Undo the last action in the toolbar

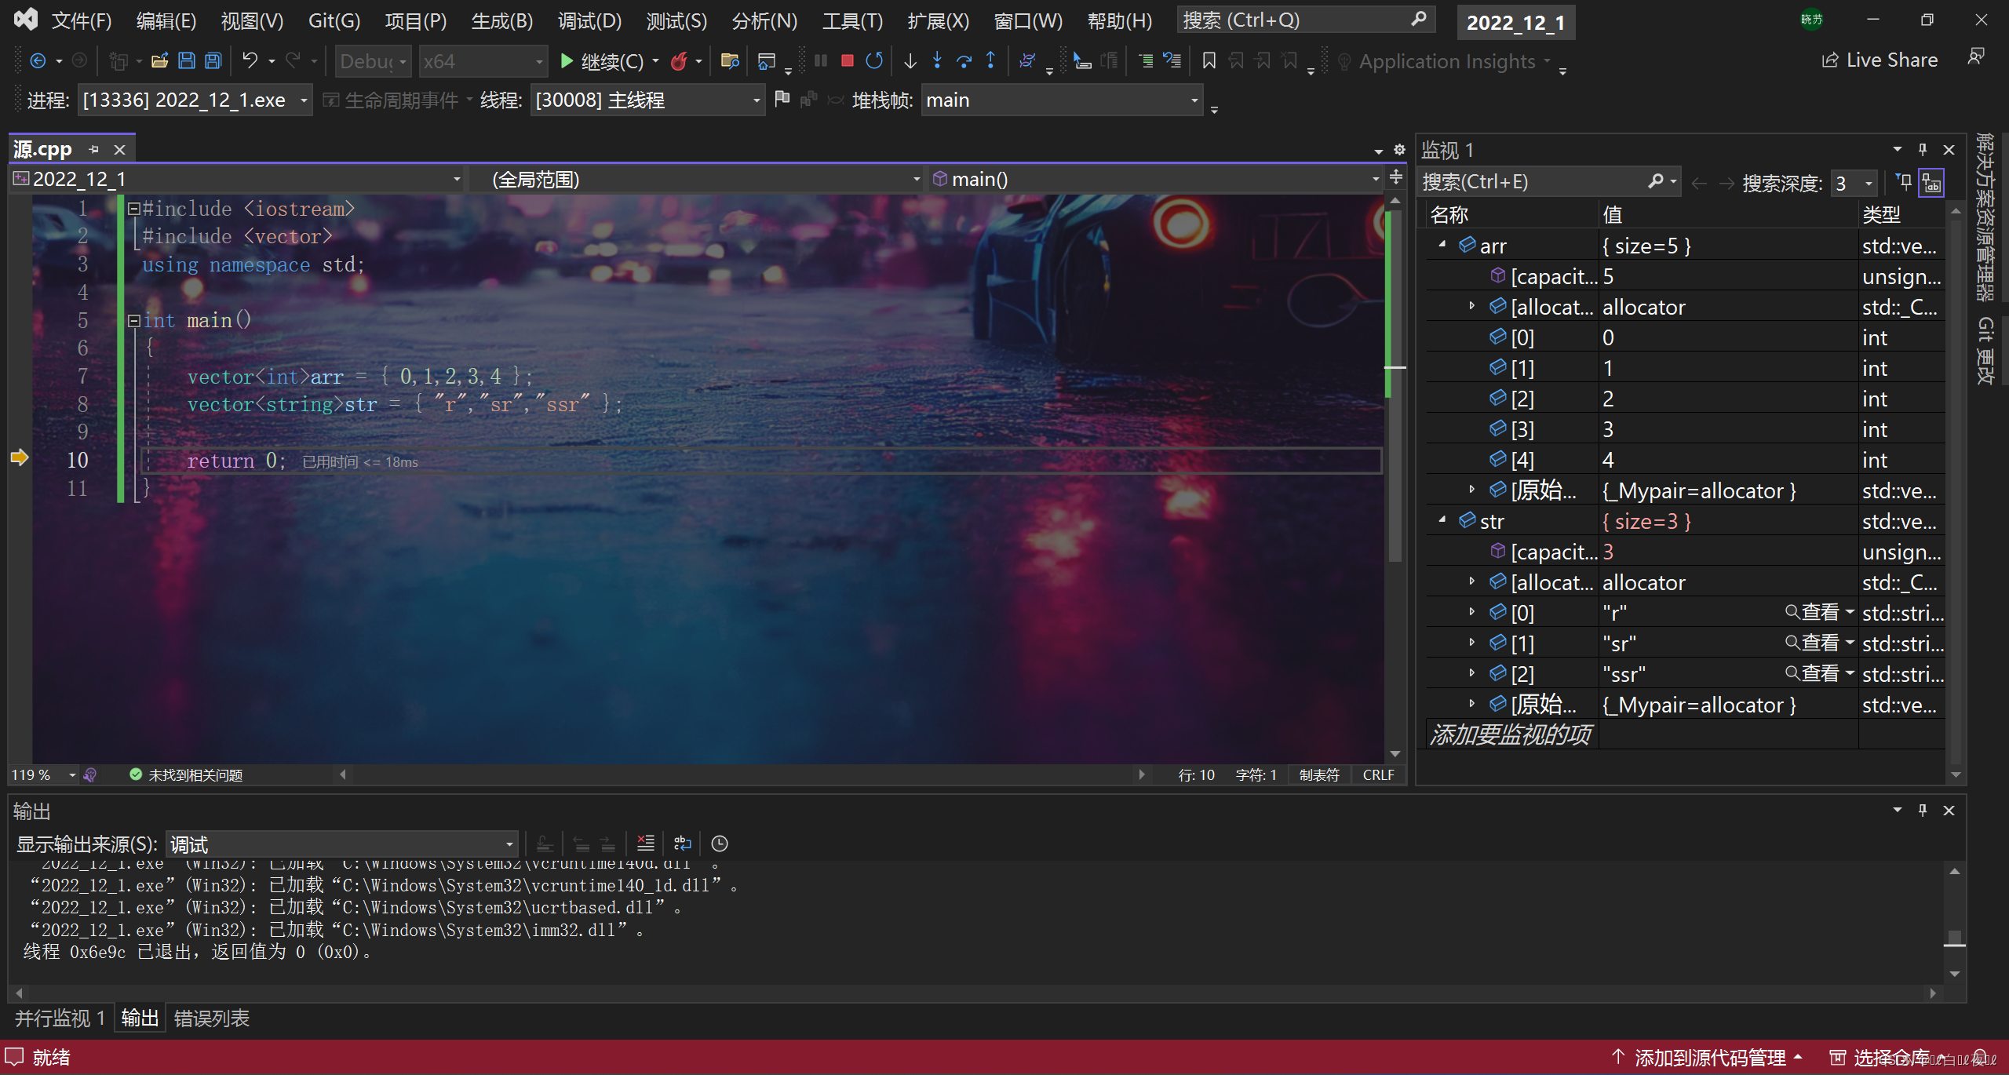click(x=250, y=60)
